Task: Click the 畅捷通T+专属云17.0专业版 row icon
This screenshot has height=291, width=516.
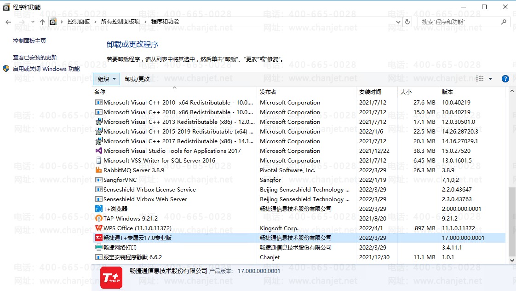Action: pyautogui.click(x=99, y=238)
